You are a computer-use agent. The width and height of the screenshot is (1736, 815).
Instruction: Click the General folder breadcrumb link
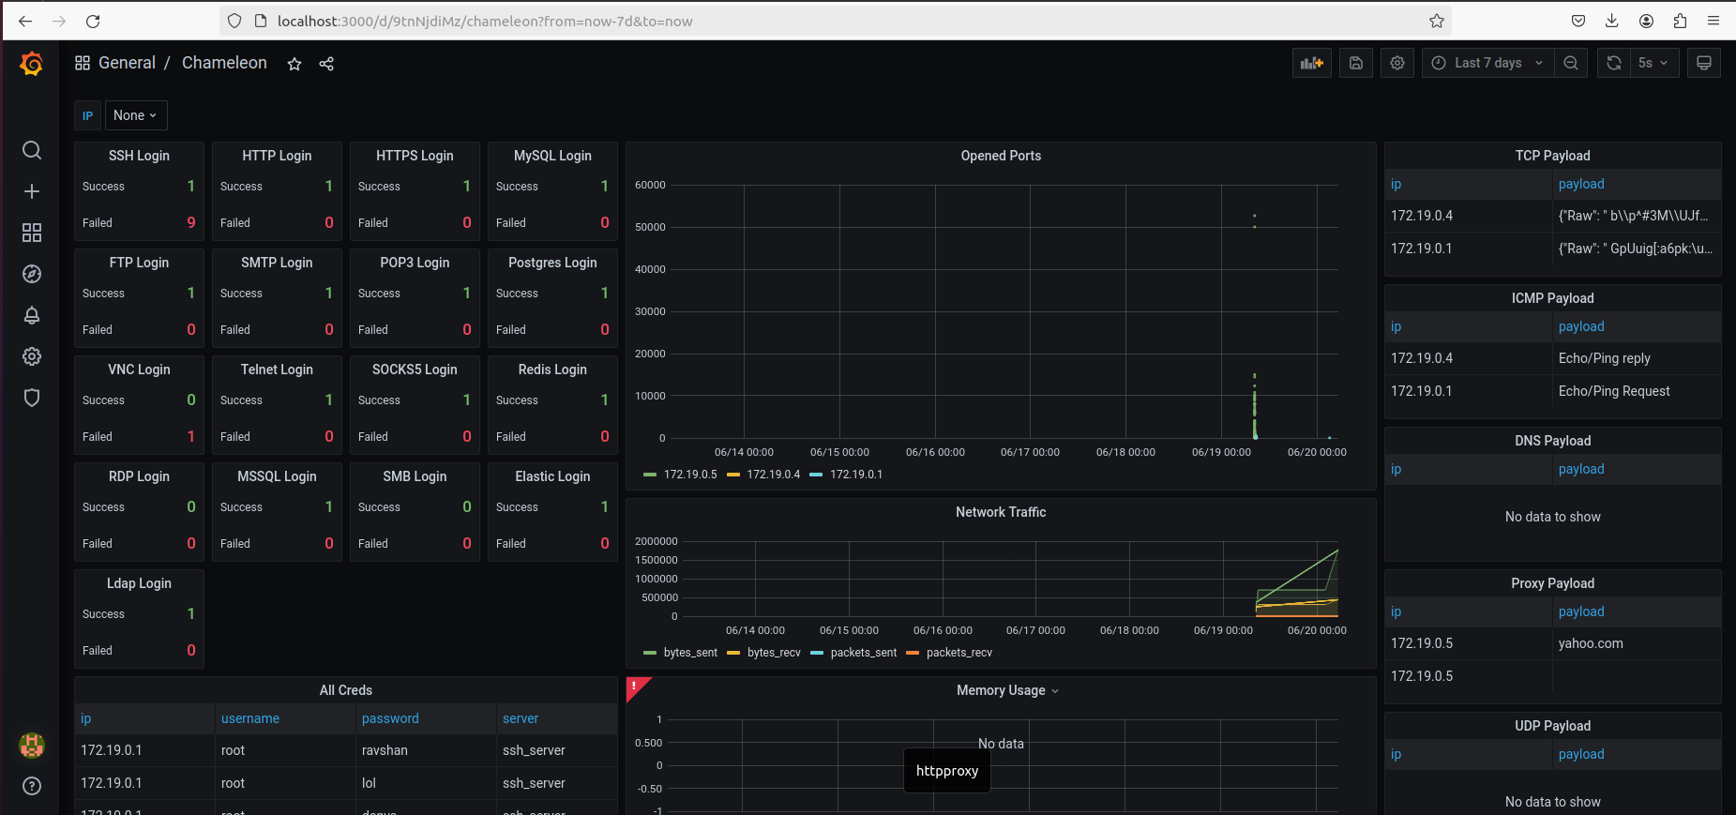pyautogui.click(x=127, y=63)
